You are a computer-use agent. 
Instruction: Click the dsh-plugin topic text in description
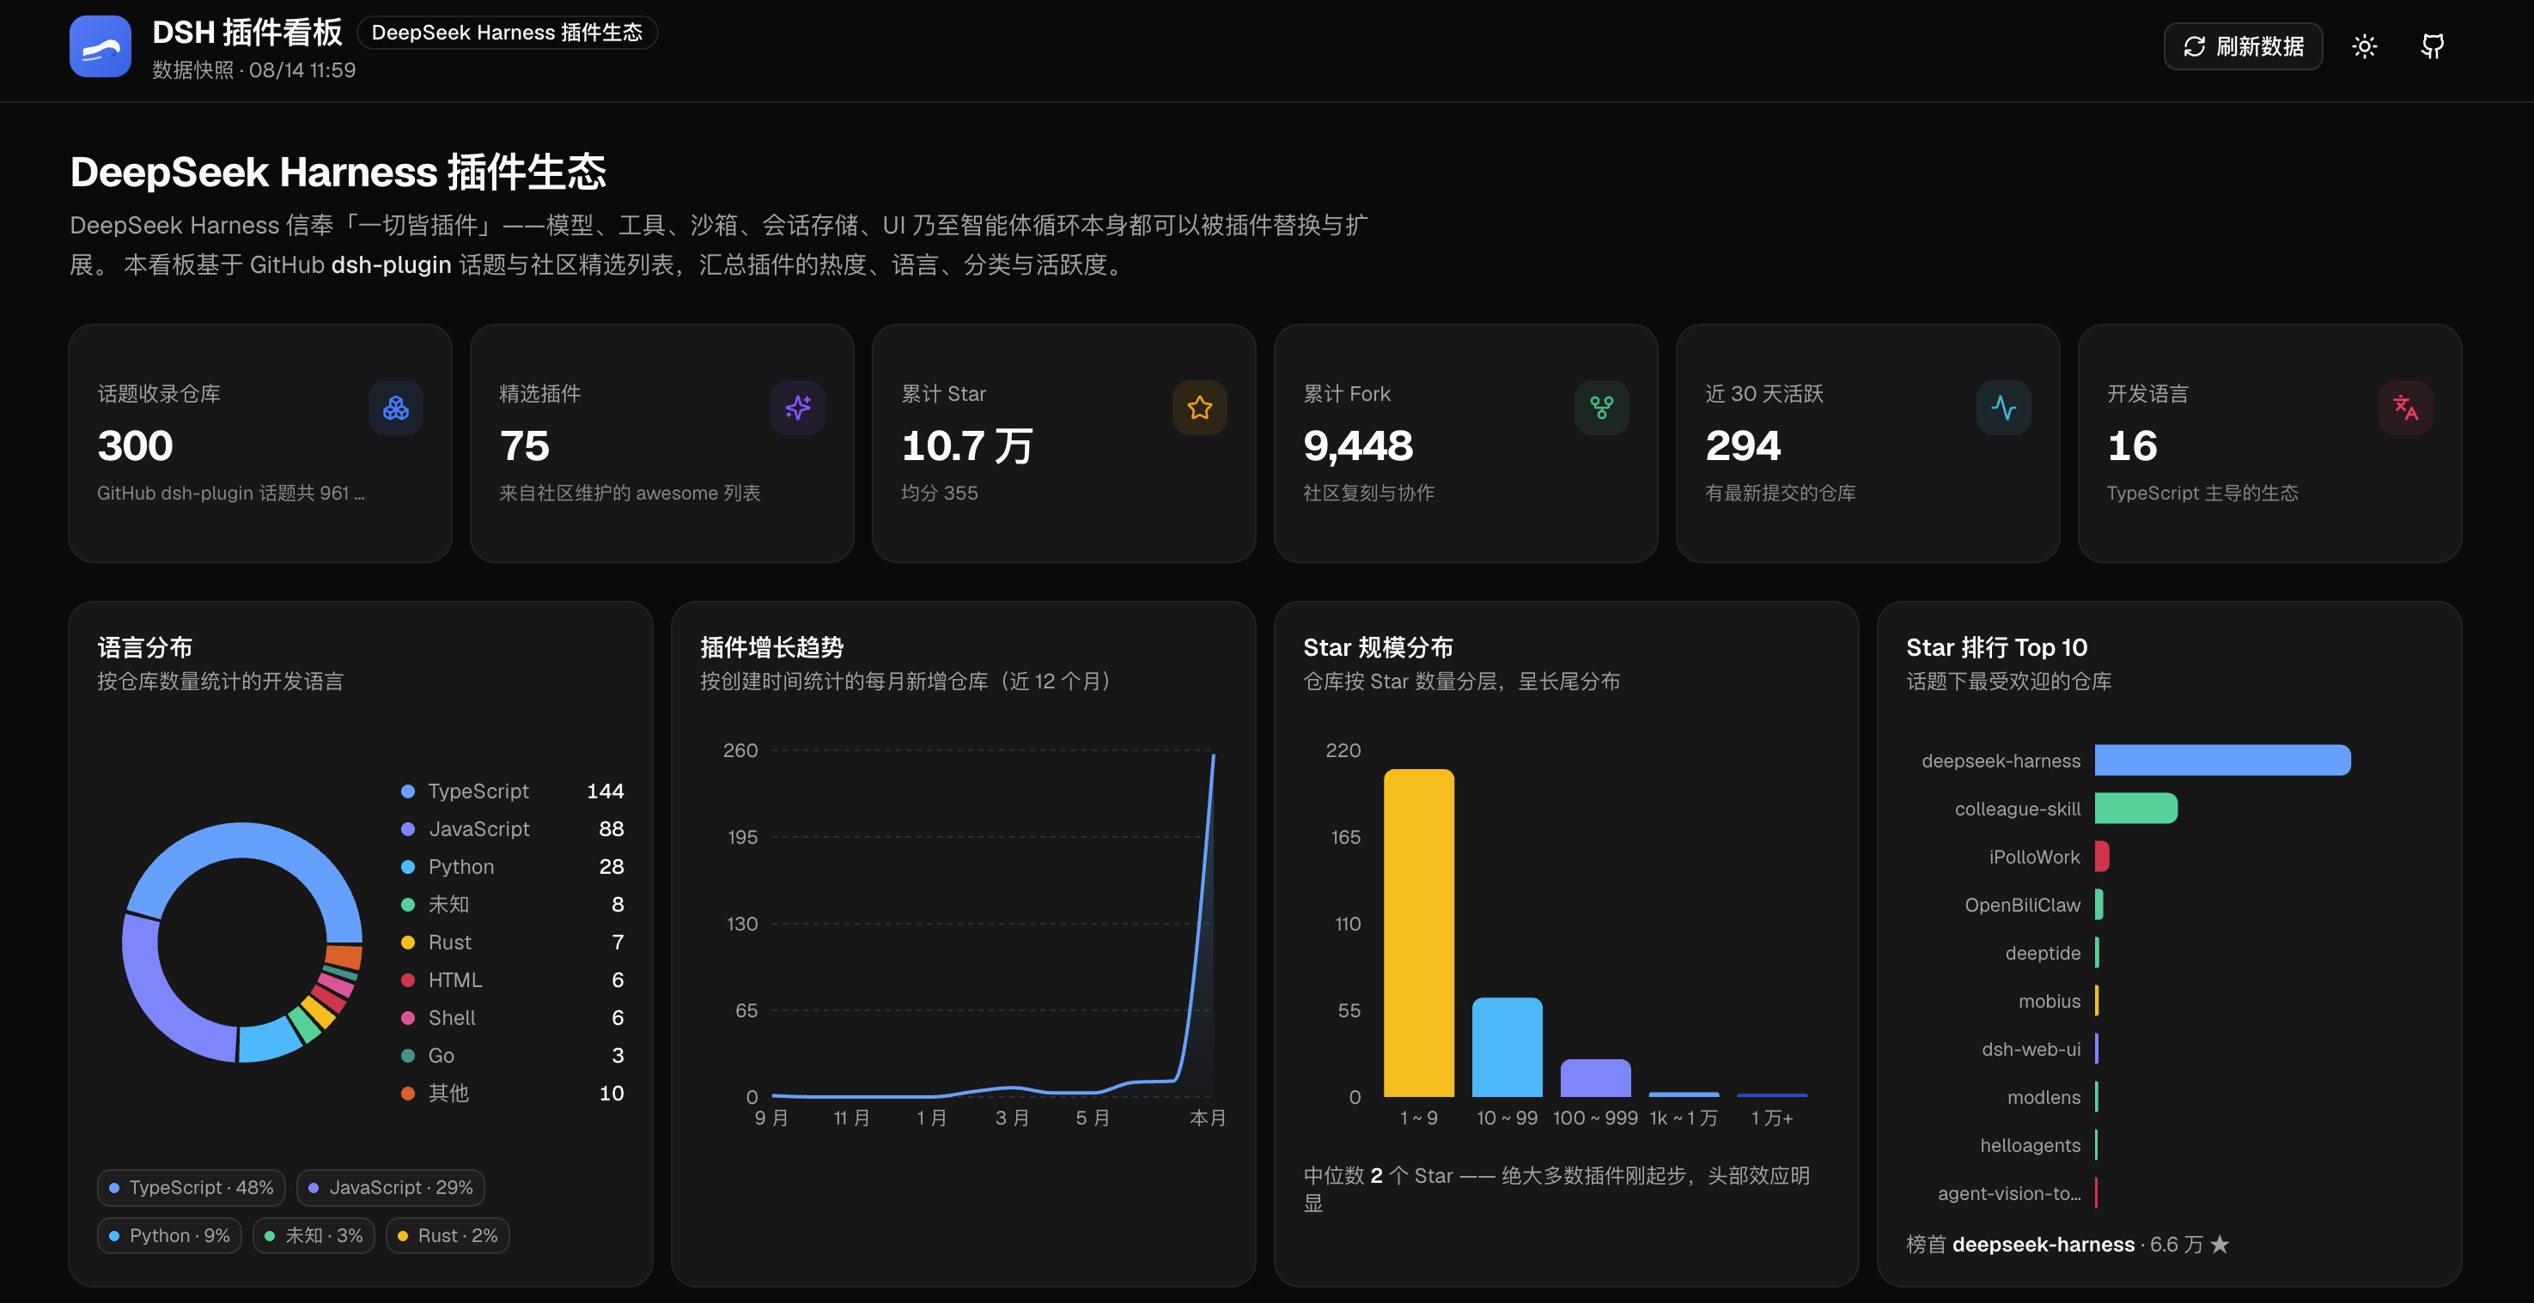point(392,265)
